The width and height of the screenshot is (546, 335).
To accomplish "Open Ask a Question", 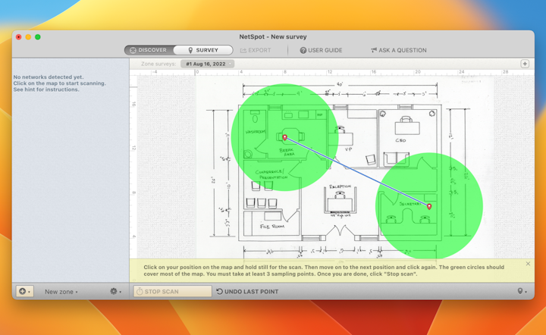I will coord(399,51).
